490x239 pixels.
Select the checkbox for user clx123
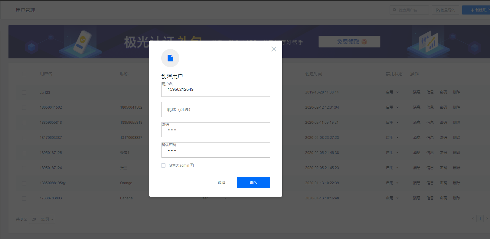[x=24, y=93]
